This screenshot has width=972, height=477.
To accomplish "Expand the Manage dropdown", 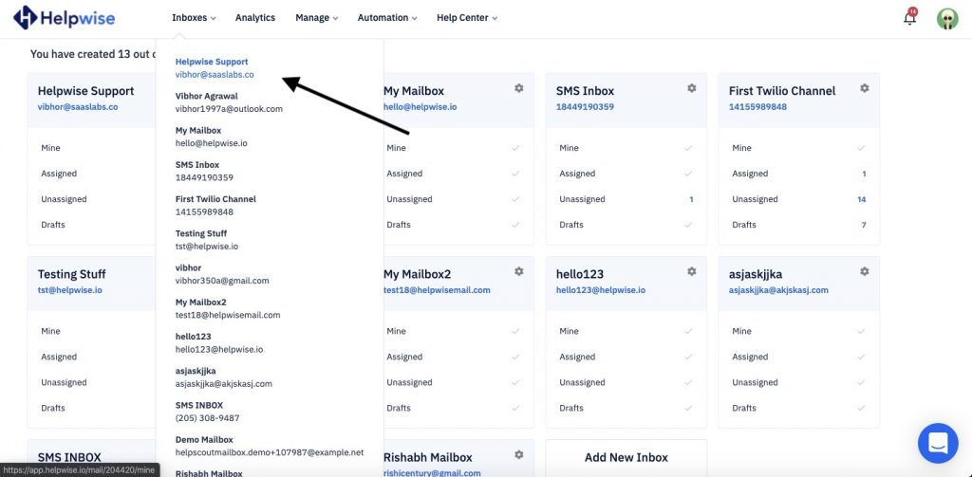I will coord(317,18).
